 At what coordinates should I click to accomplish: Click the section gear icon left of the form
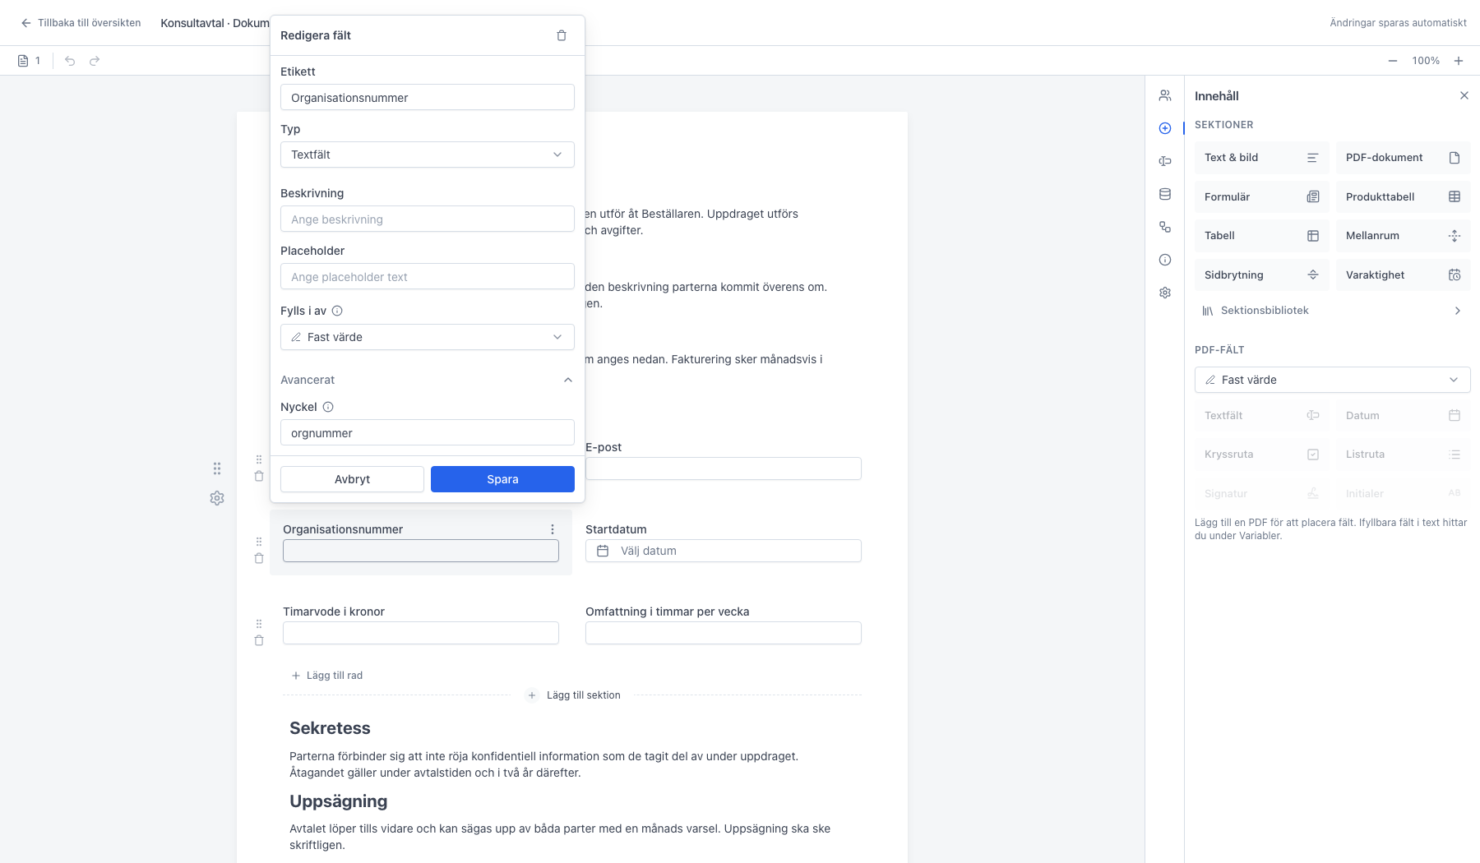click(x=217, y=498)
